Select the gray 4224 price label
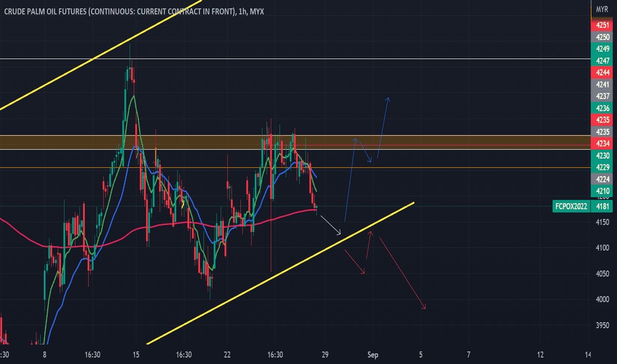This screenshot has width=617, height=364. [602, 179]
